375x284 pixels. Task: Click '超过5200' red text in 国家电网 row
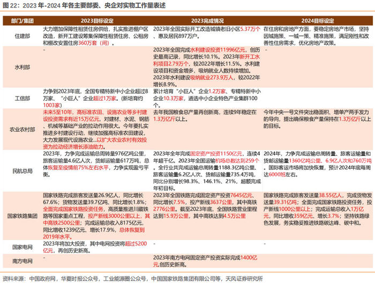136,244
